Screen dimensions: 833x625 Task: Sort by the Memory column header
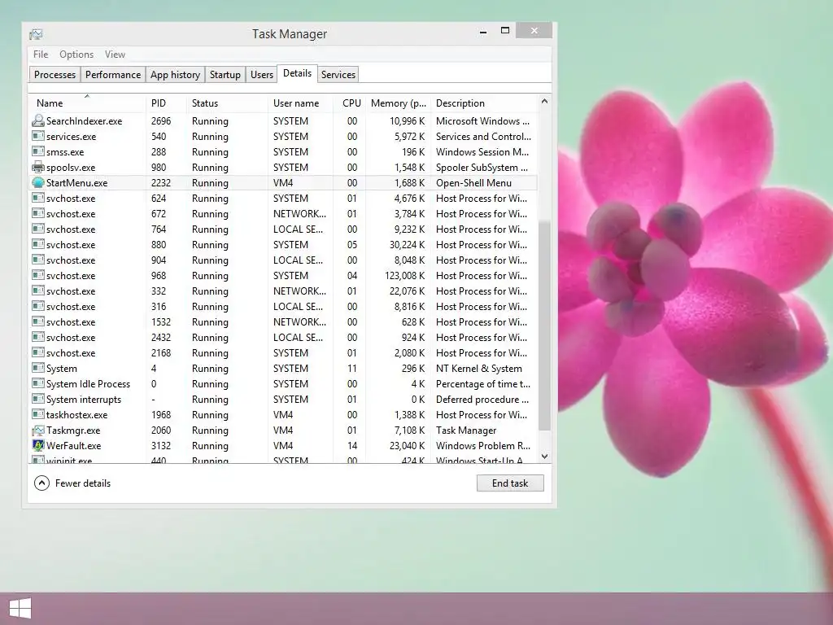click(399, 103)
